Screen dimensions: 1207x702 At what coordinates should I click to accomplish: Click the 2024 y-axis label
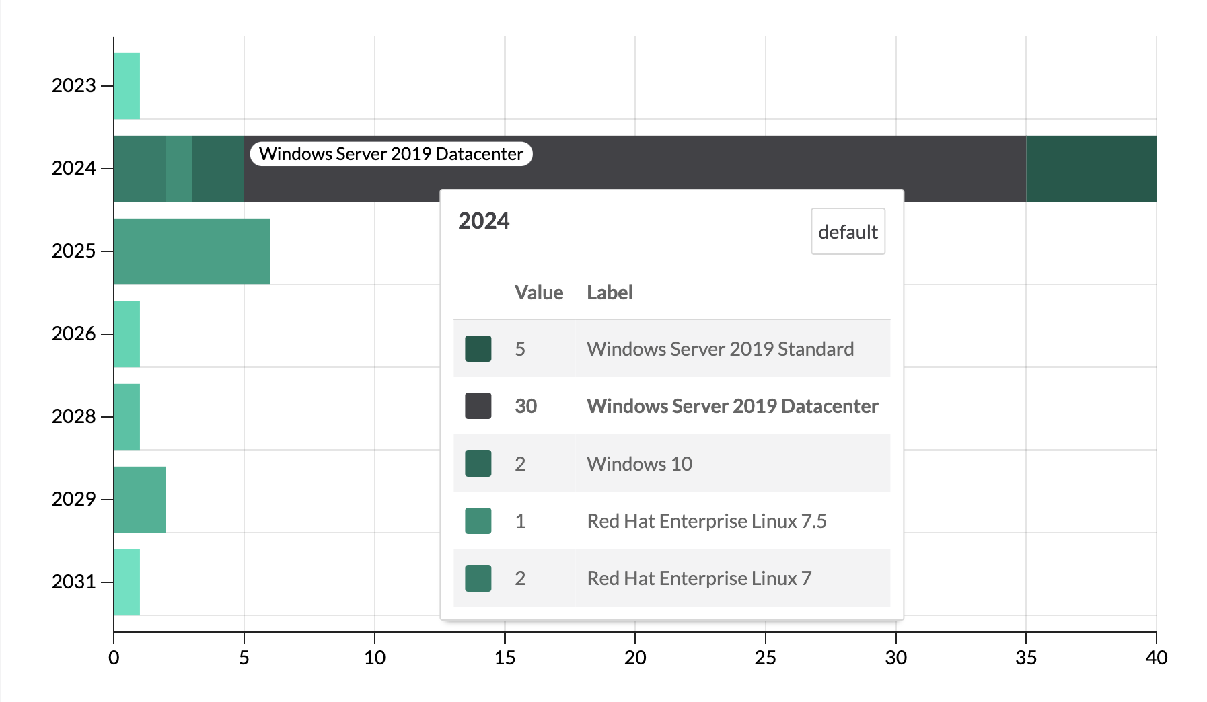tap(74, 168)
